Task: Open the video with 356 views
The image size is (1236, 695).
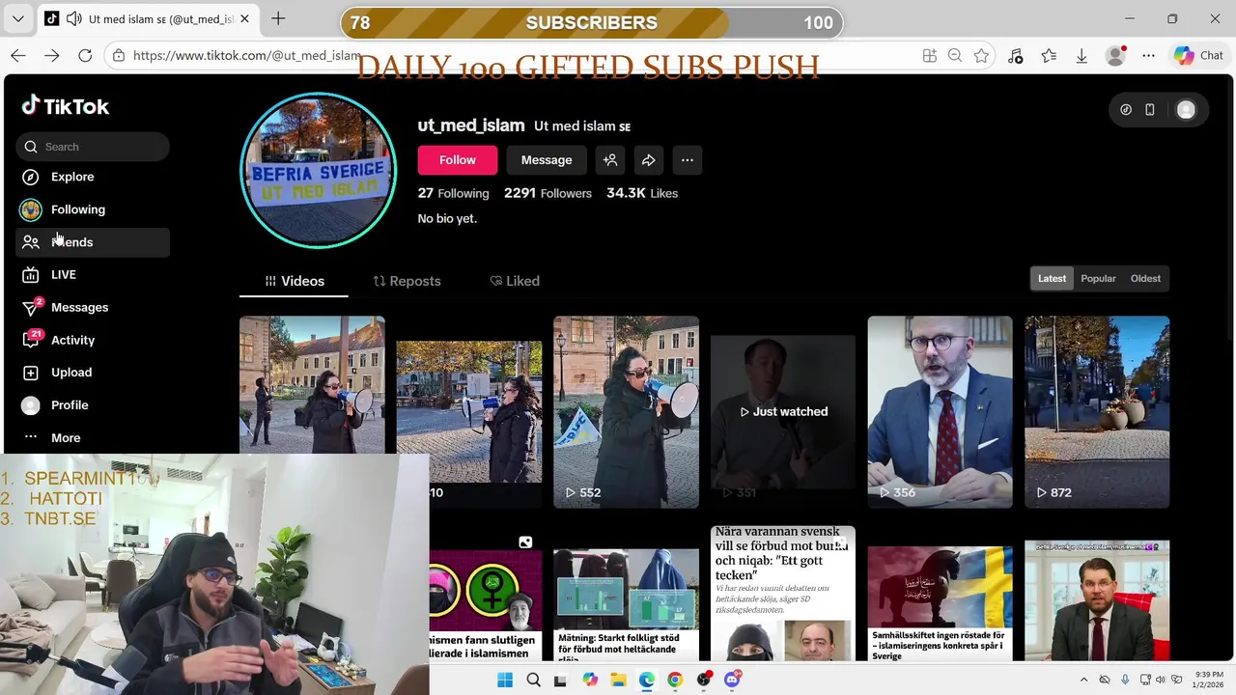Action: 940,412
